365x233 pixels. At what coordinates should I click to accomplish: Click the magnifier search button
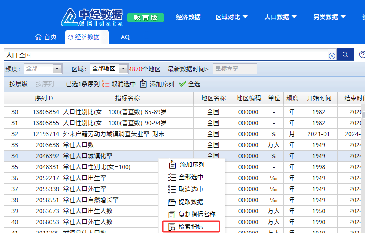click(346, 55)
